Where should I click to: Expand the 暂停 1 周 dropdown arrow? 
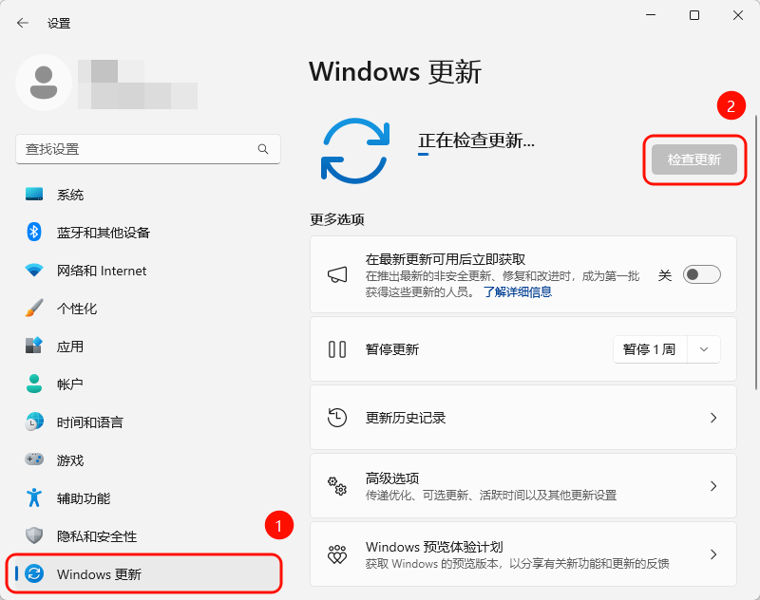704,349
